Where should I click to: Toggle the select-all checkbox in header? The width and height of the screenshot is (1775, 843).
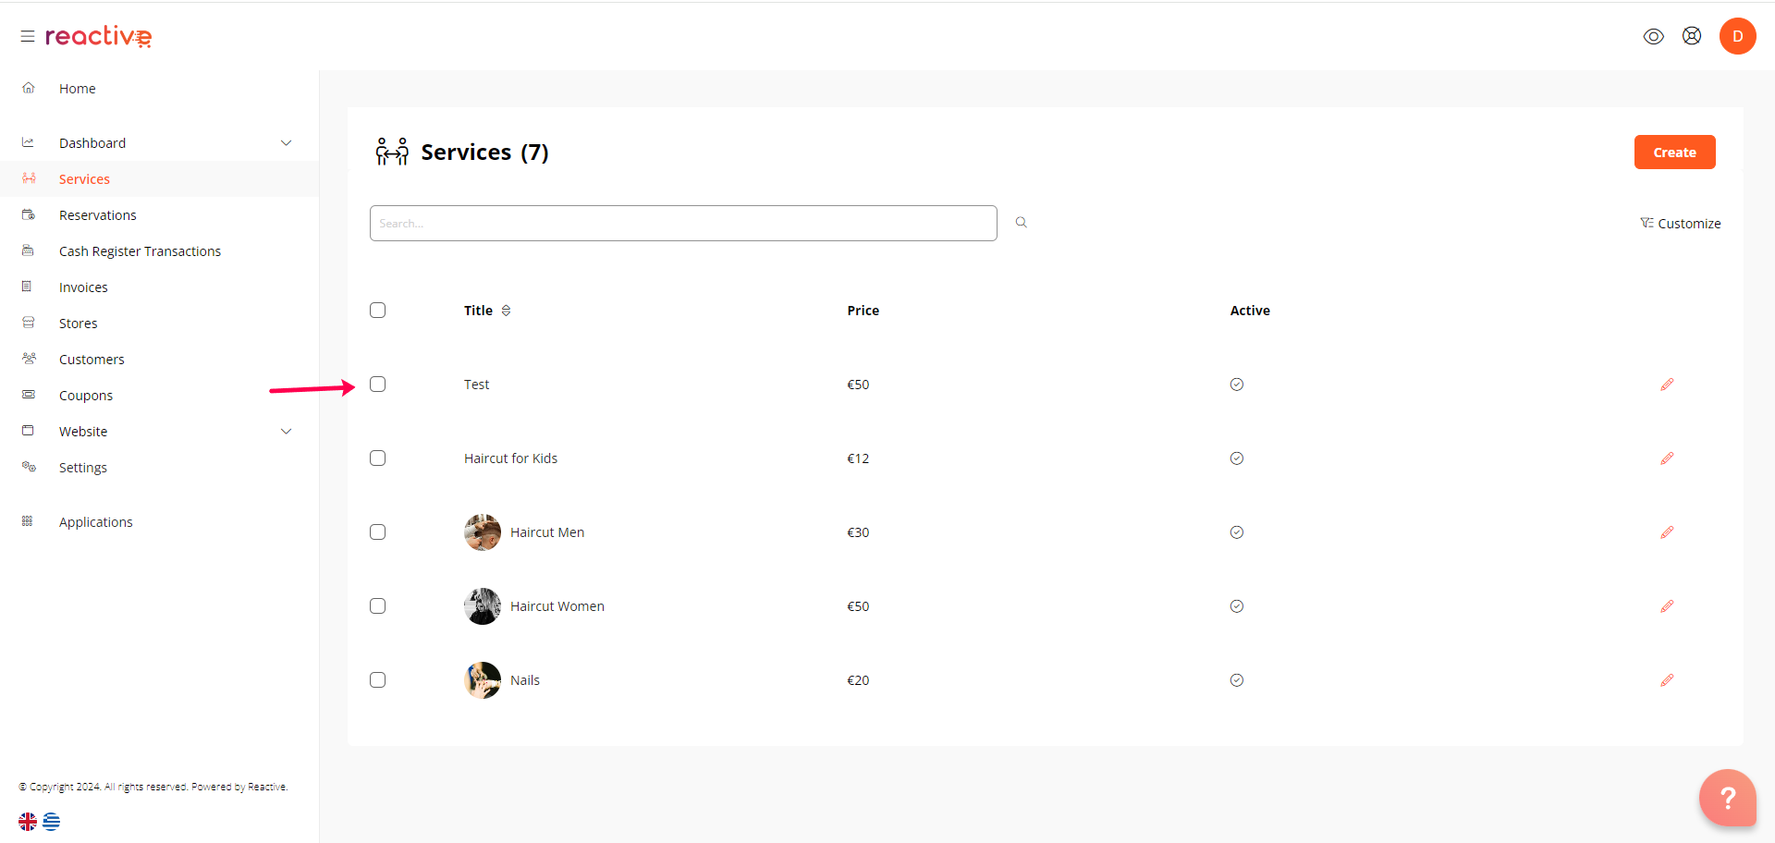click(377, 311)
